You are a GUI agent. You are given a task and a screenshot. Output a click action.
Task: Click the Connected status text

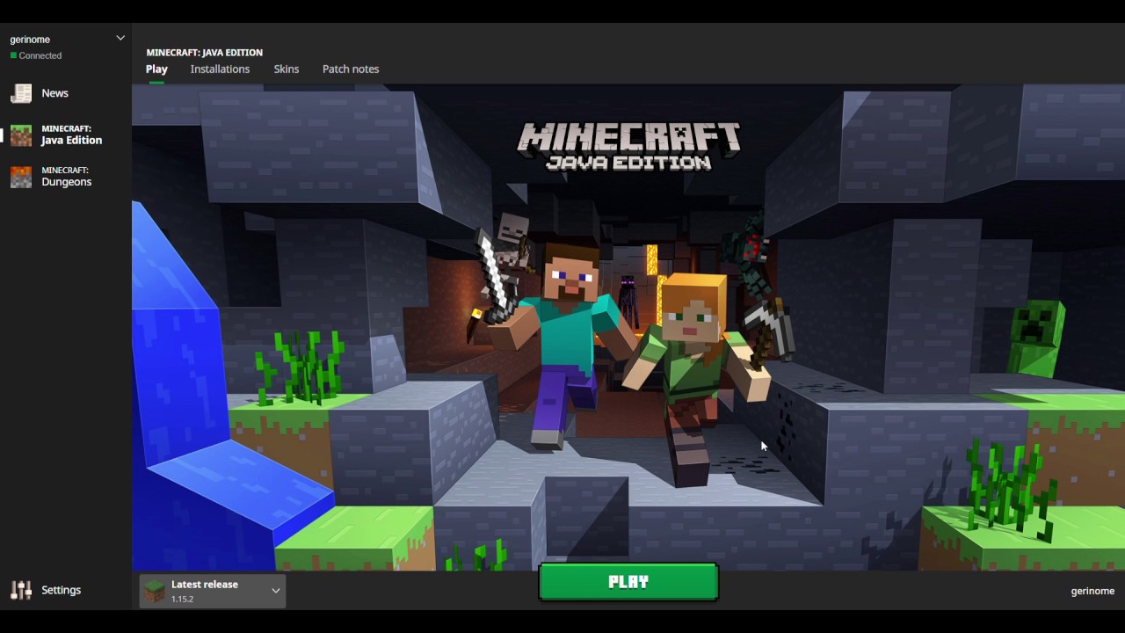[x=40, y=55]
